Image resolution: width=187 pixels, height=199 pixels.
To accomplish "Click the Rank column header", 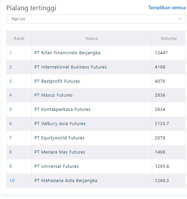I will click(x=19, y=38).
